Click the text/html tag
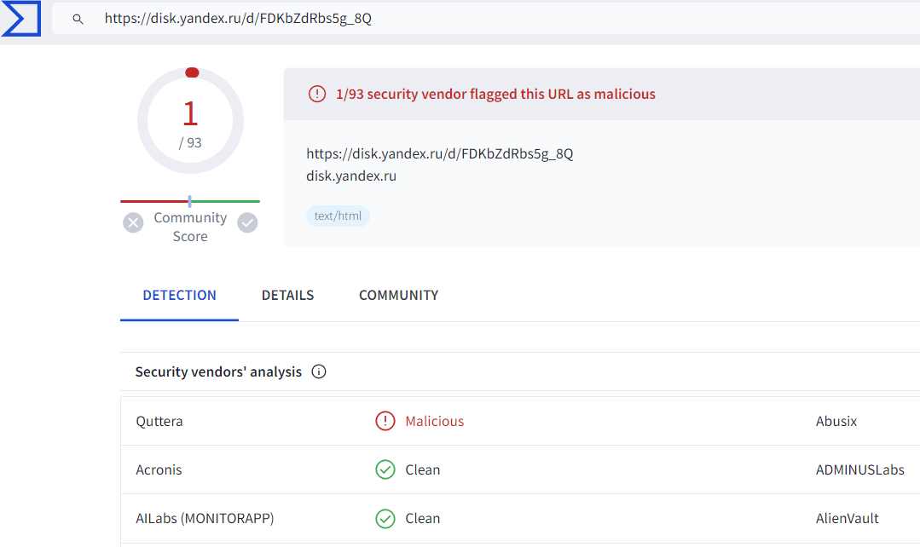920x547 pixels. click(338, 216)
